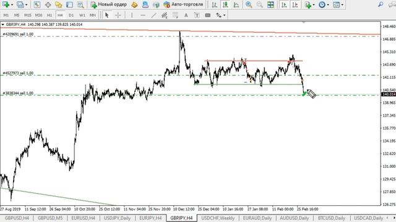This screenshot has height=222, width=396.
Task: Launch MetaEditor via the yellow book icon
Action: click(x=134, y=4)
